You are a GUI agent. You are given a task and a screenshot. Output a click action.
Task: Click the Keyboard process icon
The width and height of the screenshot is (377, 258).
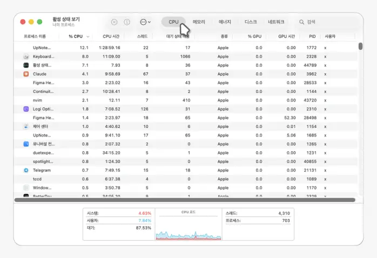click(x=26, y=57)
